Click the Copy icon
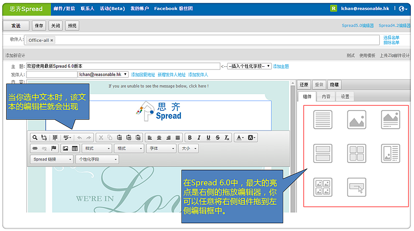 pos(110,137)
